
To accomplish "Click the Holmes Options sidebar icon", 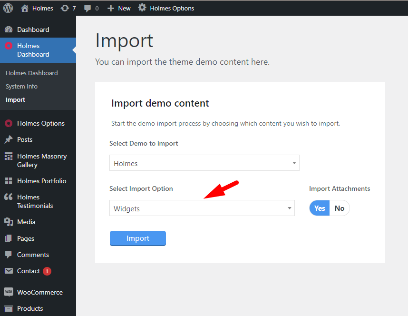I will click(x=9, y=123).
